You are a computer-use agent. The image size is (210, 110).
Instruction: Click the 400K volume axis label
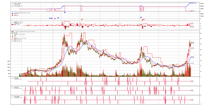tap(8, 61)
